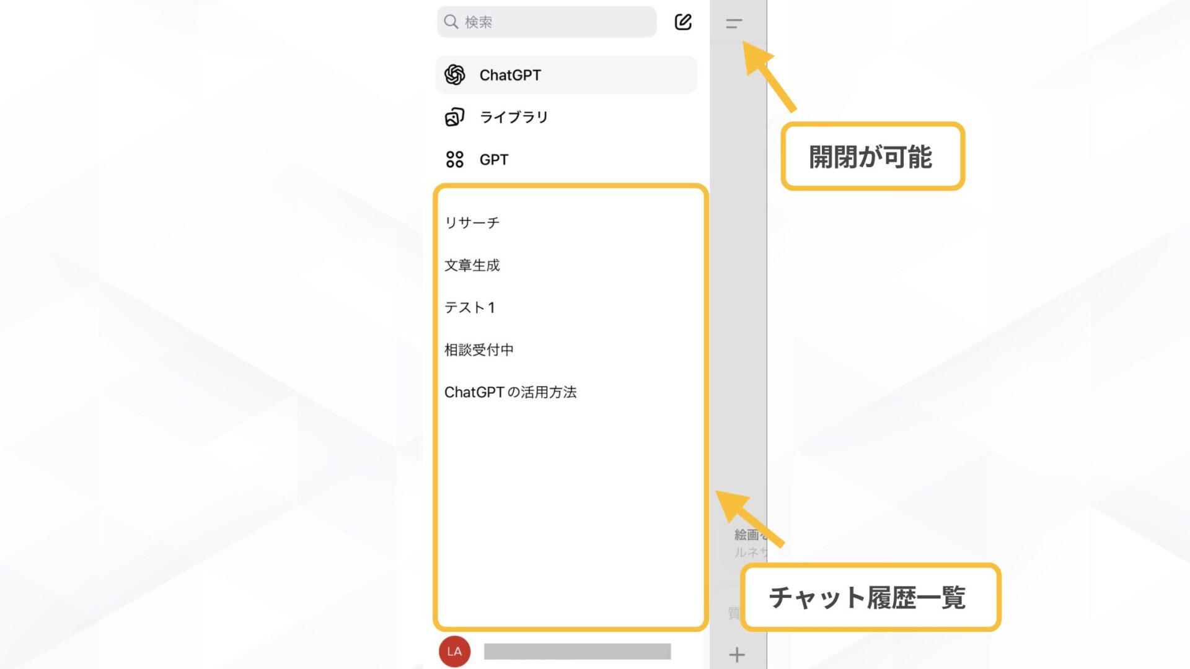Open the ライブラリ library icon
1190x669 pixels.
tap(456, 116)
